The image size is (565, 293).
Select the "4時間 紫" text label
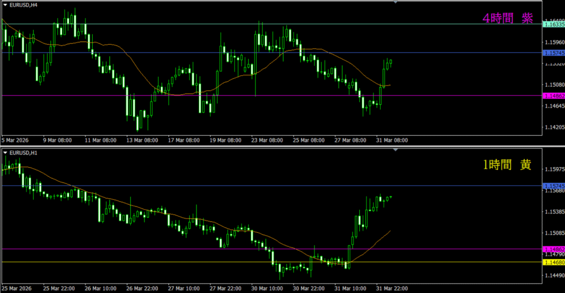pos(507,18)
